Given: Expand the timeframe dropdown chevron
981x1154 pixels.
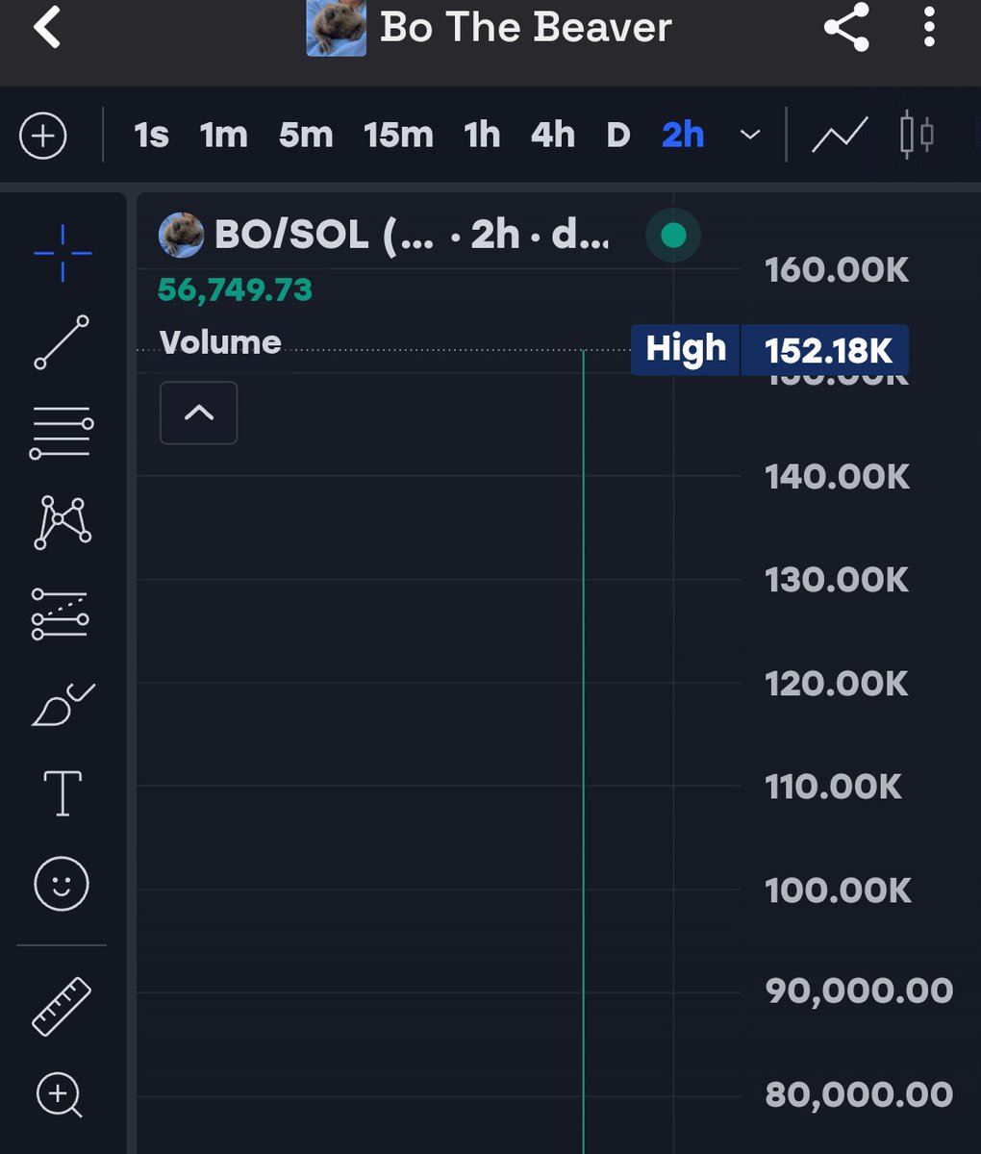Looking at the screenshot, I should pos(750,136).
